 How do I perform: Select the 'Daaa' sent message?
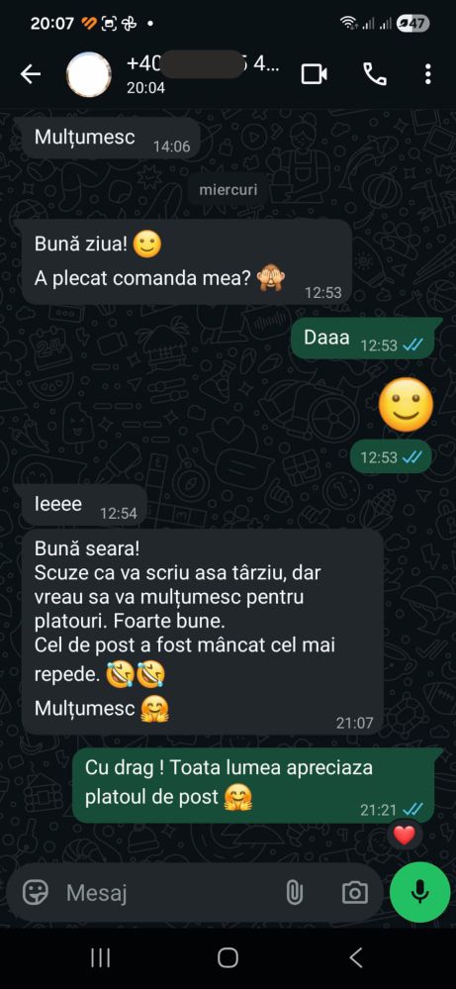point(362,339)
